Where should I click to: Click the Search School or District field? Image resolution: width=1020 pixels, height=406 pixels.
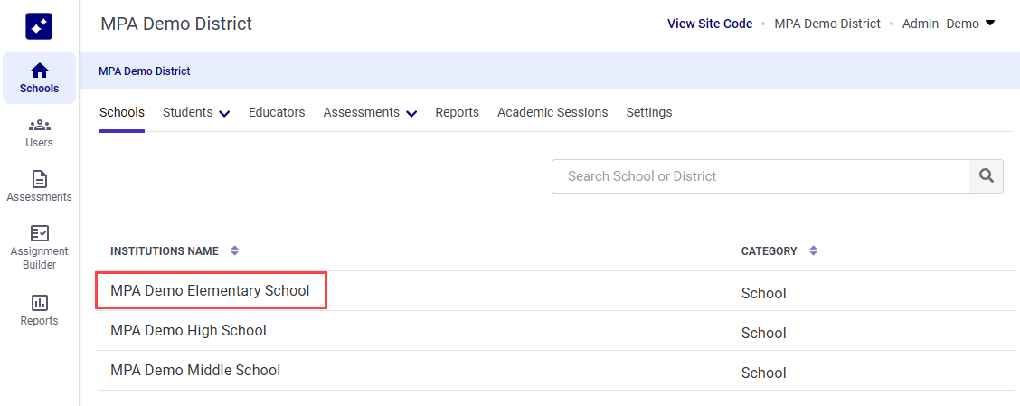(760, 176)
